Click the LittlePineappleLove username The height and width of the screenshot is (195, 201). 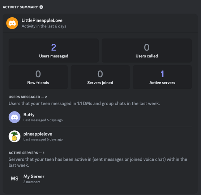click(x=42, y=20)
